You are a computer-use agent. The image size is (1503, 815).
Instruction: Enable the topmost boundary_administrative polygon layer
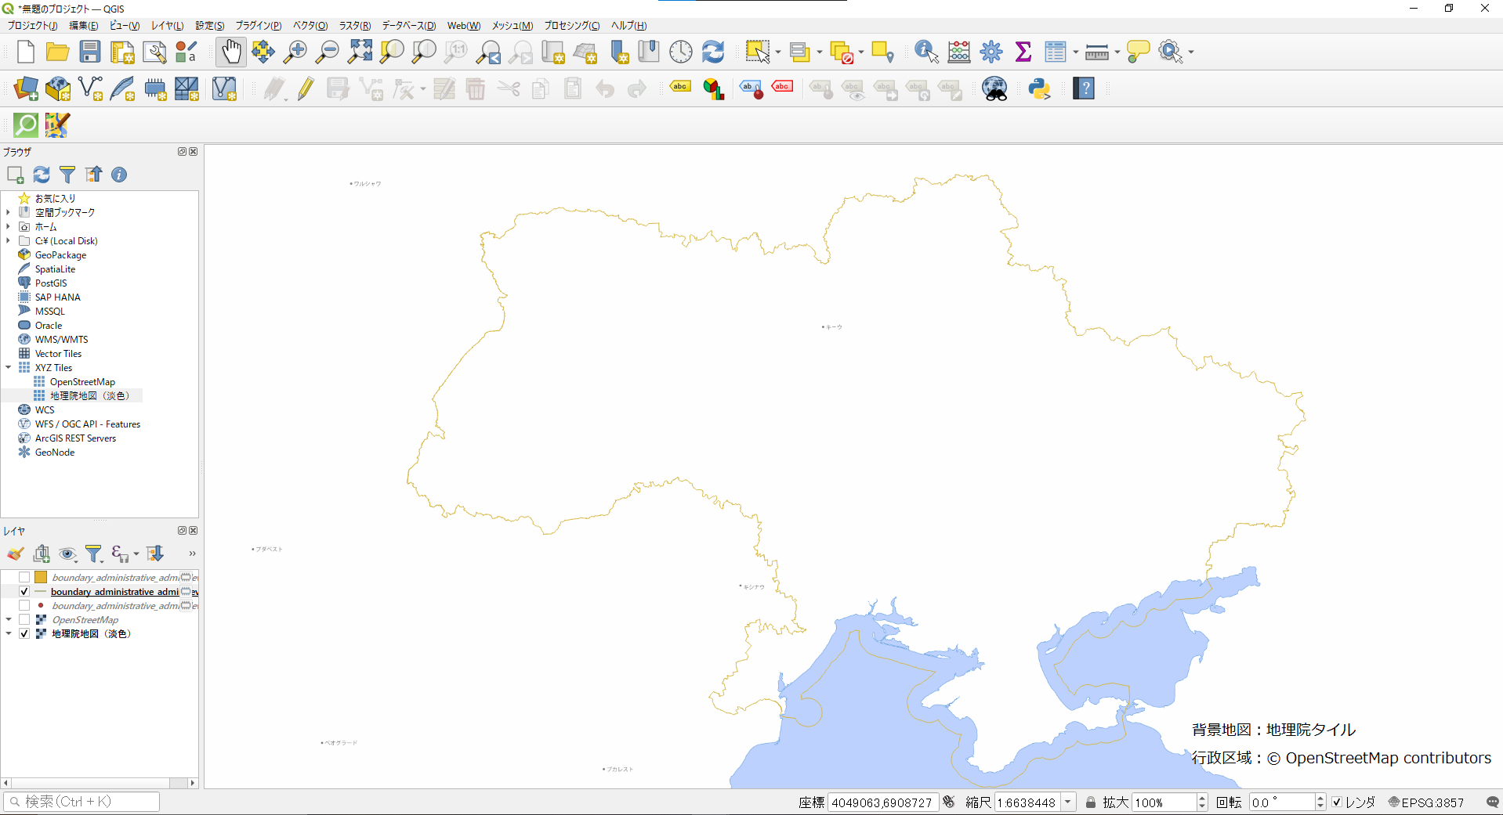click(x=24, y=577)
